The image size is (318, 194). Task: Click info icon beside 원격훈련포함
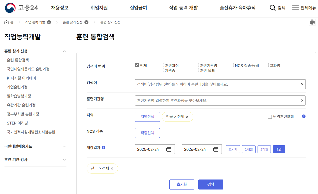(x=304, y=116)
